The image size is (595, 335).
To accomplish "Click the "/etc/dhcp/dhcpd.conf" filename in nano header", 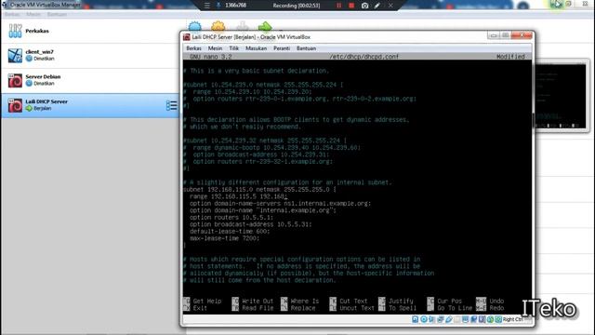I will (x=364, y=57).
